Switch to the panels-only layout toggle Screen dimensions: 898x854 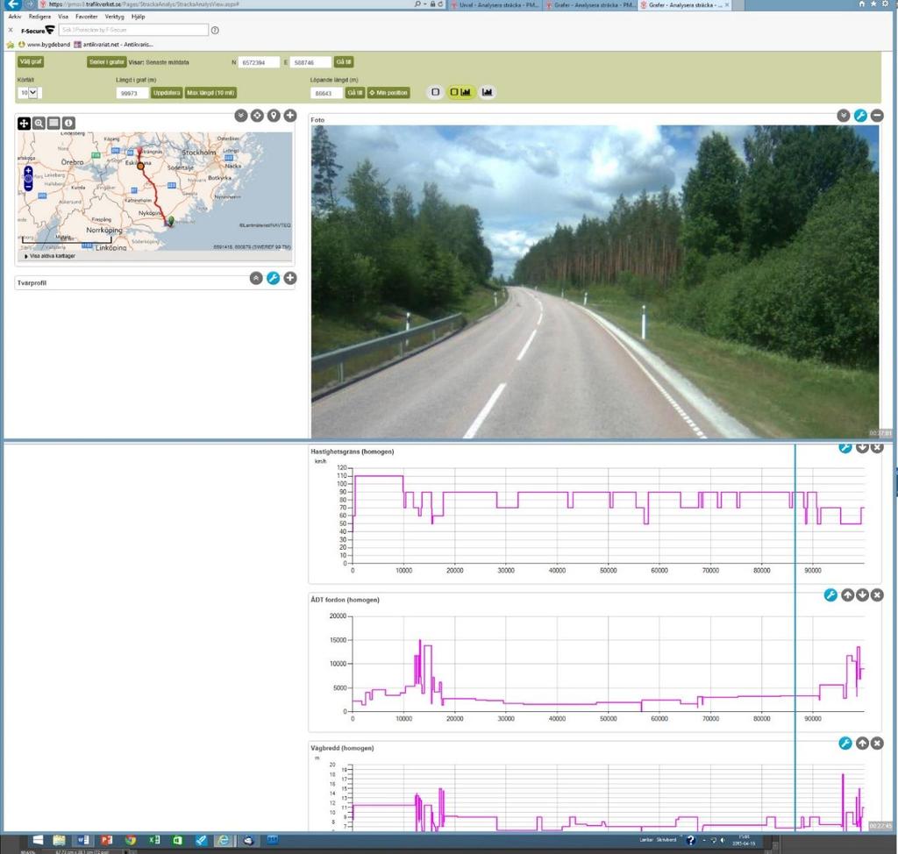435,92
